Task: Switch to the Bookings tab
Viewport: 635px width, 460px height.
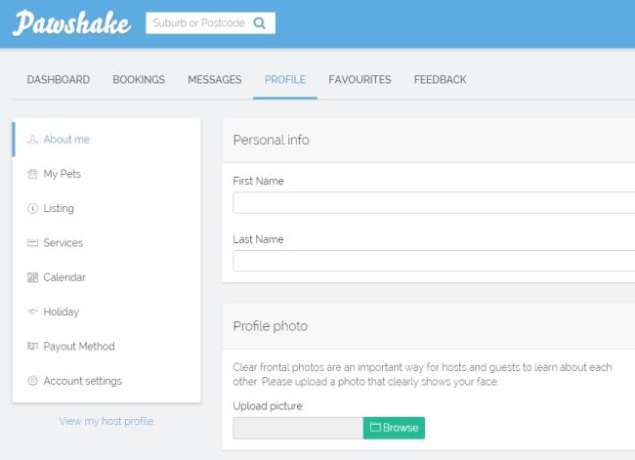Action: pos(139,79)
